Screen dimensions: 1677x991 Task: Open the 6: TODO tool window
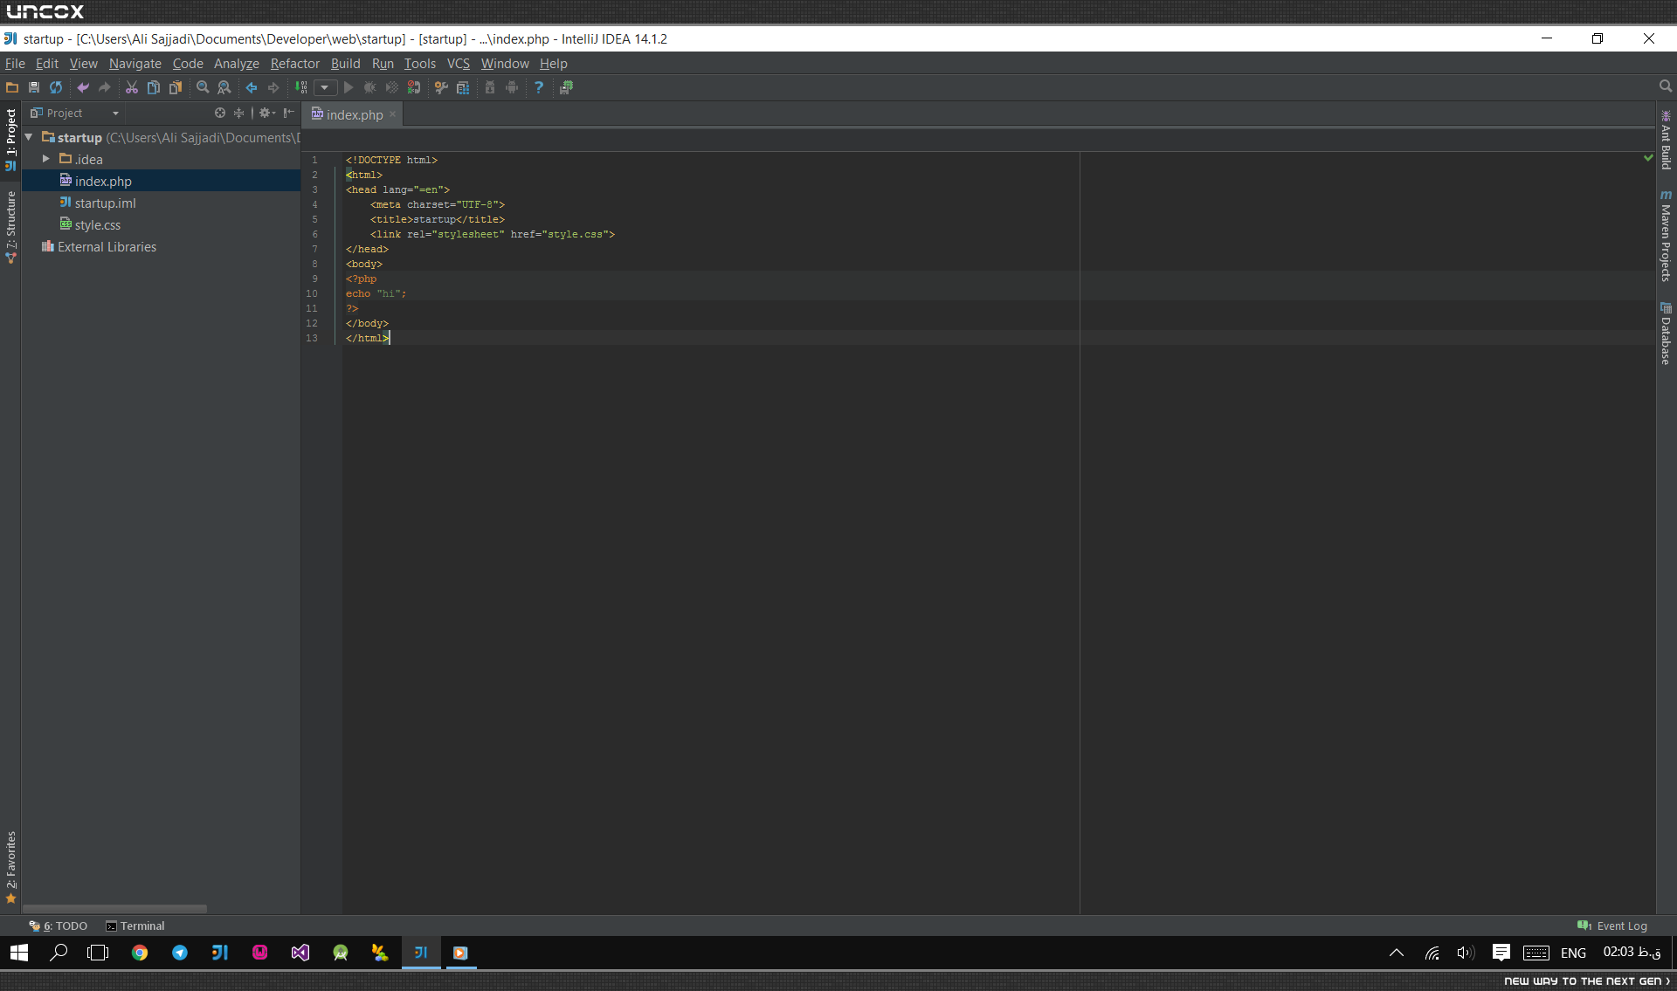tap(59, 926)
